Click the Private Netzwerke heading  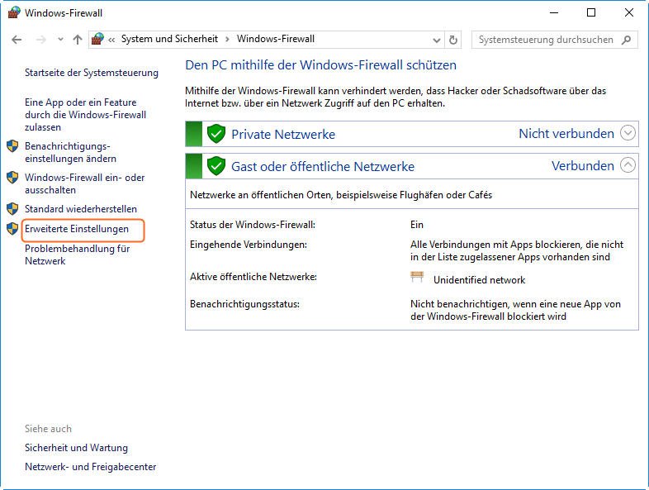283,134
